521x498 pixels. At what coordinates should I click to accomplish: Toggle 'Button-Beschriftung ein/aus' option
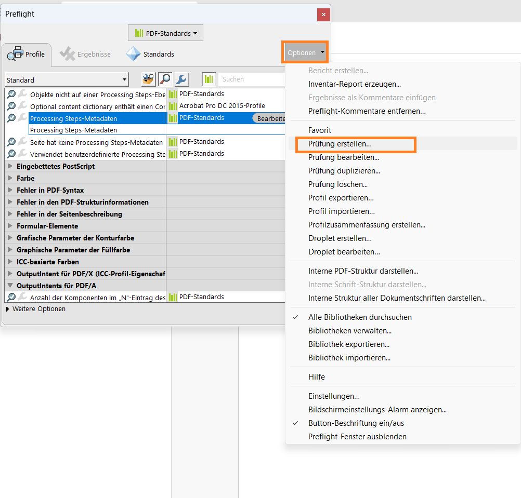356,423
